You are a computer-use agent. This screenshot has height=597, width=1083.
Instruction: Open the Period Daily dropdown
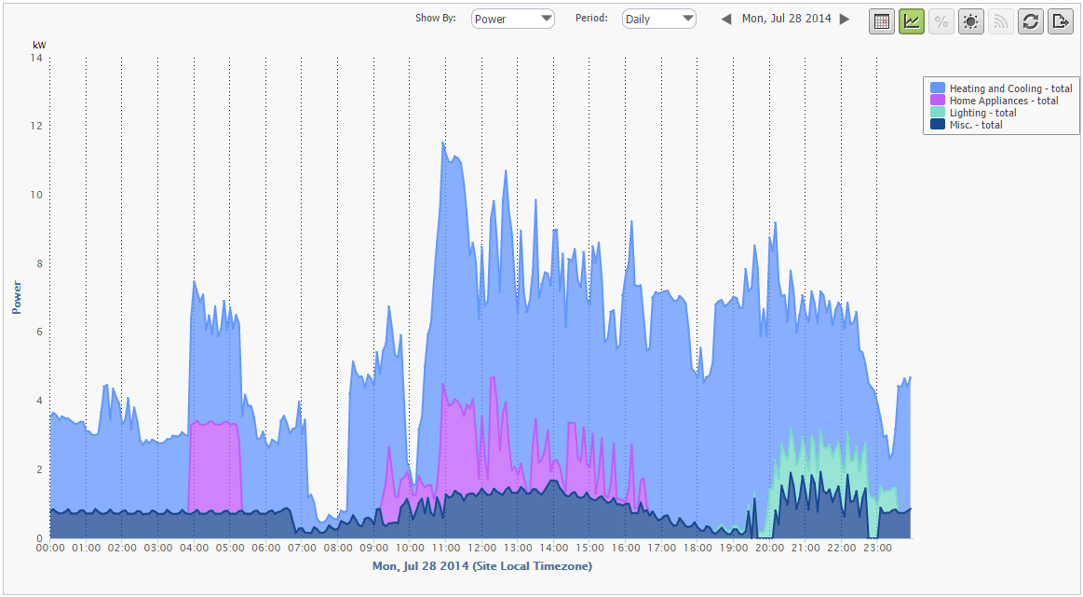(x=659, y=19)
